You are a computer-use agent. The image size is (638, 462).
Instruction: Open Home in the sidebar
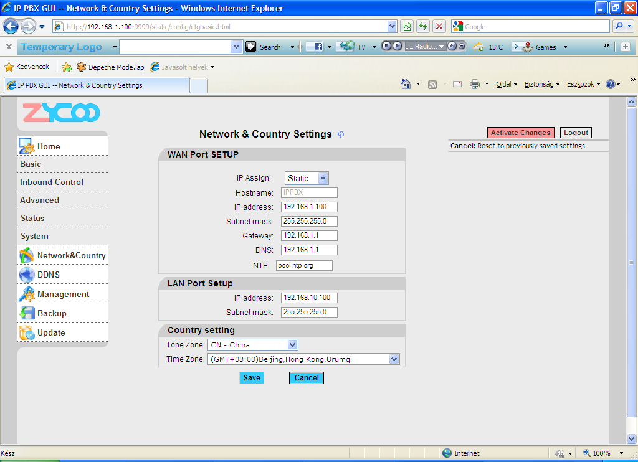(x=63, y=146)
